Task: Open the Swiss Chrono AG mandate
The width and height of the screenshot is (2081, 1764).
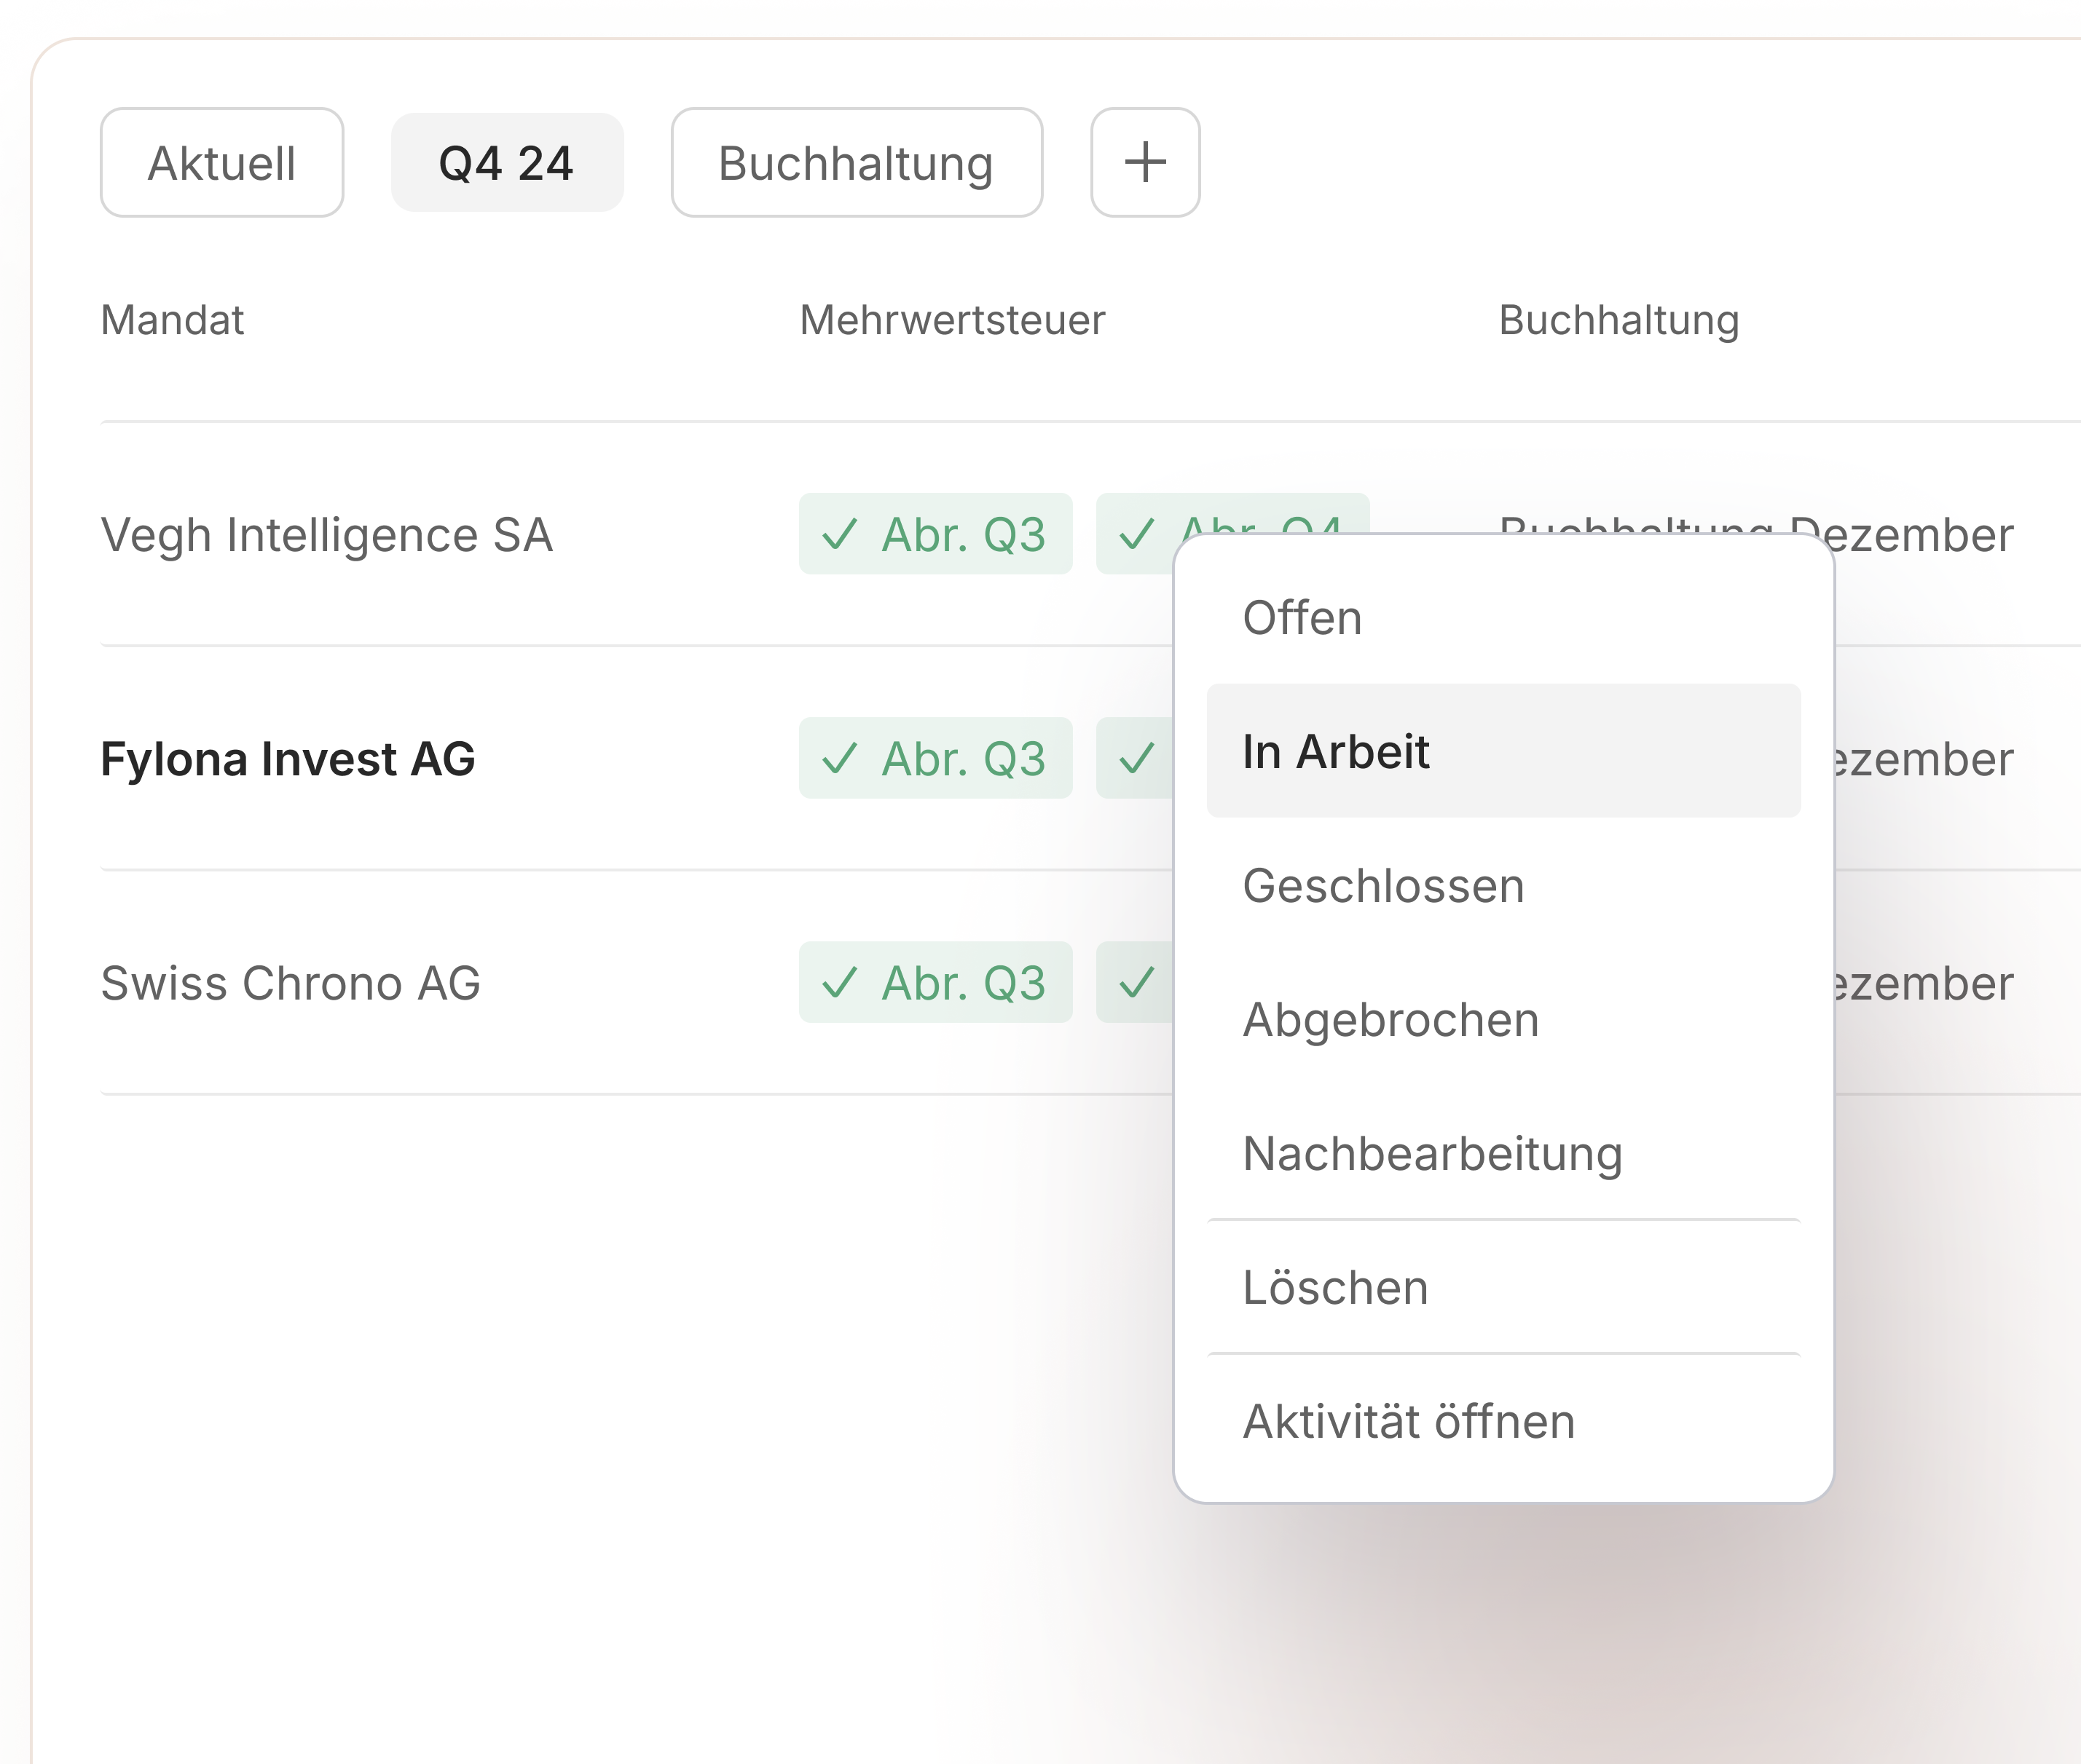Action: (x=290, y=983)
